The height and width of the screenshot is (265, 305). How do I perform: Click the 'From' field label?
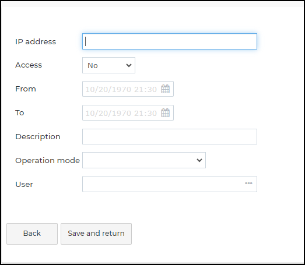[x=26, y=89]
